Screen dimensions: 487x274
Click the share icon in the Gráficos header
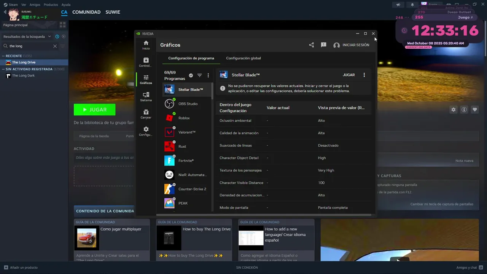point(311,45)
